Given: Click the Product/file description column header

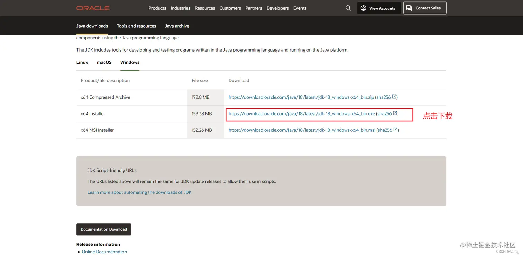Looking at the screenshot, I should (x=105, y=80).
